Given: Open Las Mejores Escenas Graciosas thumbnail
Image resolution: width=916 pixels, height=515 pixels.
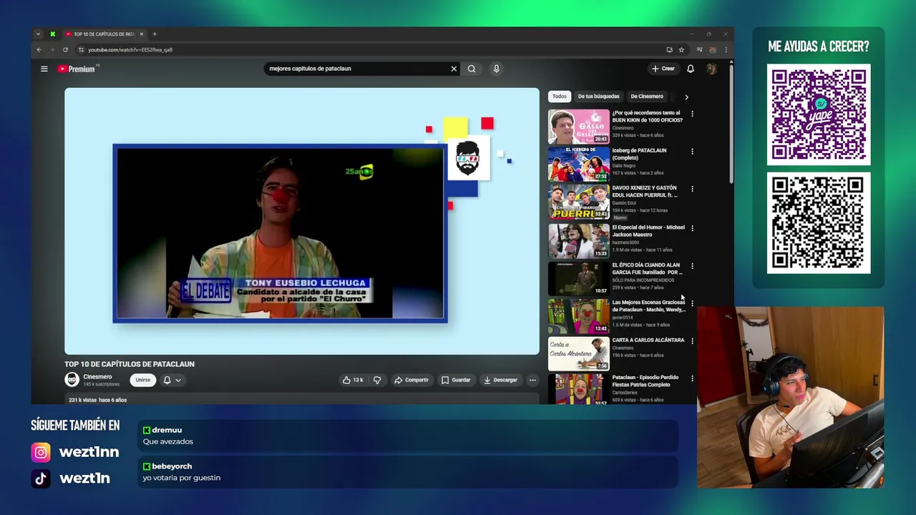Looking at the screenshot, I should (x=579, y=315).
